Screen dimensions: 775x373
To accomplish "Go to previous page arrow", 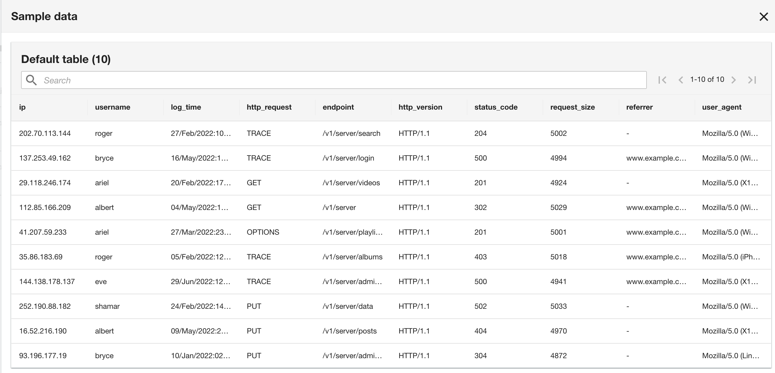I will coord(681,80).
